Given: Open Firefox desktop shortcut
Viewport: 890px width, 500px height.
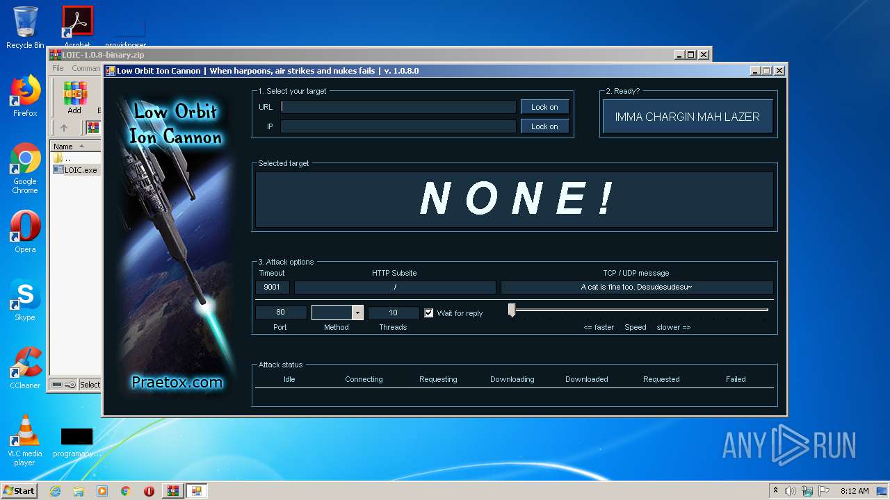Looking at the screenshot, I should [x=25, y=96].
